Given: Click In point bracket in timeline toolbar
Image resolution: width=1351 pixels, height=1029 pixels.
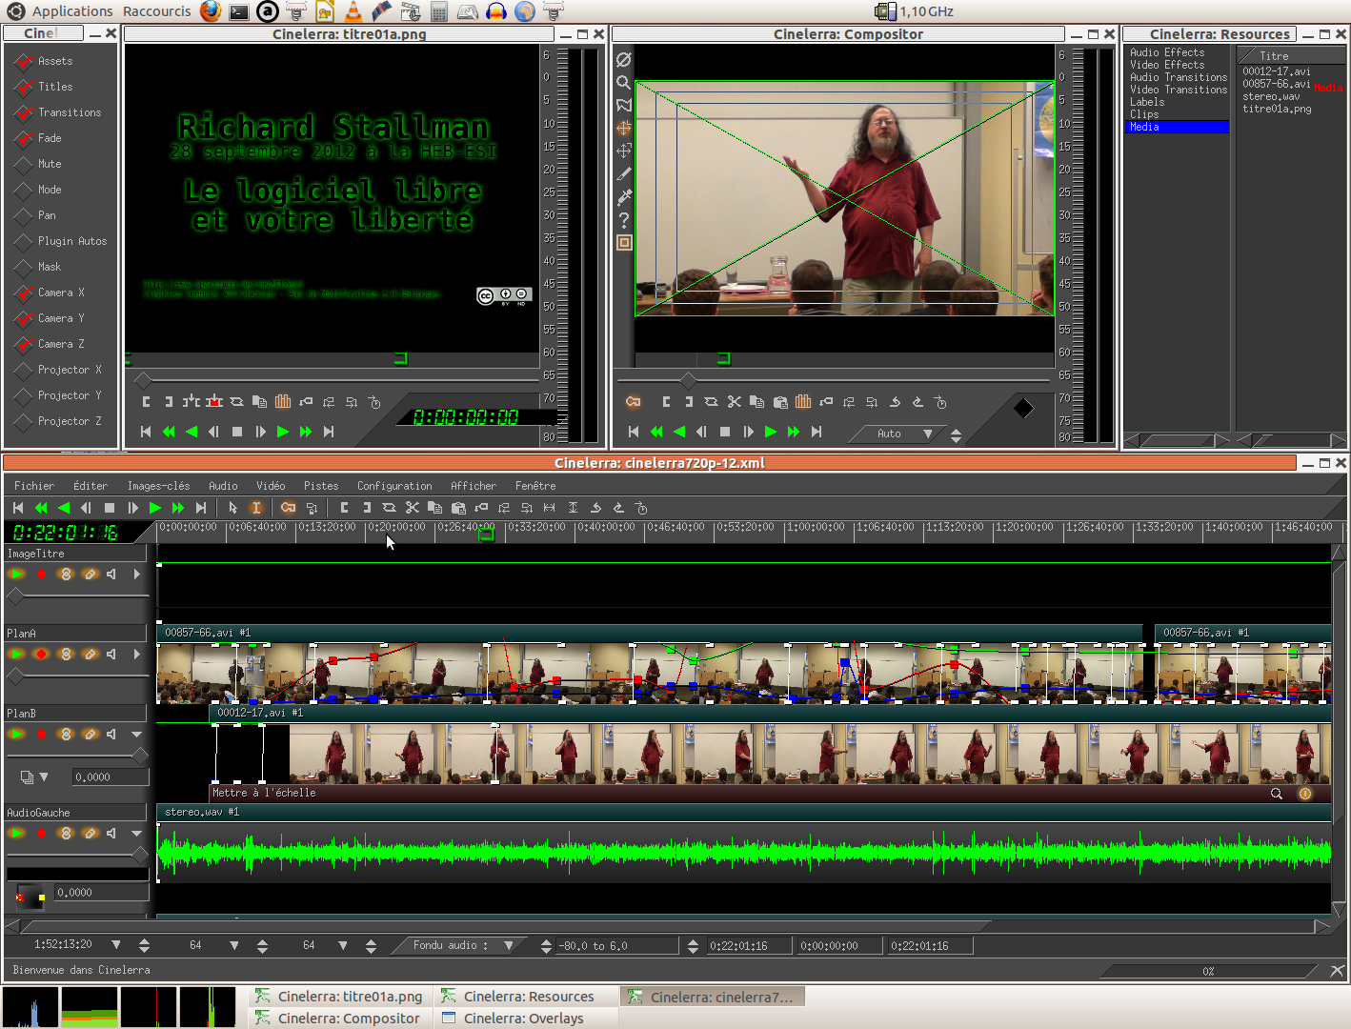Looking at the screenshot, I should click(344, 508).
